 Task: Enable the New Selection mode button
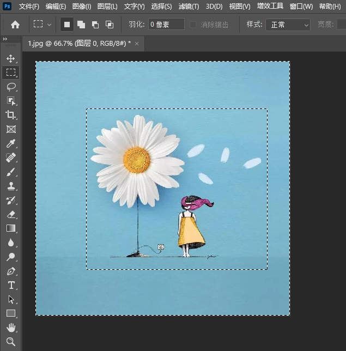pos(67,25)
